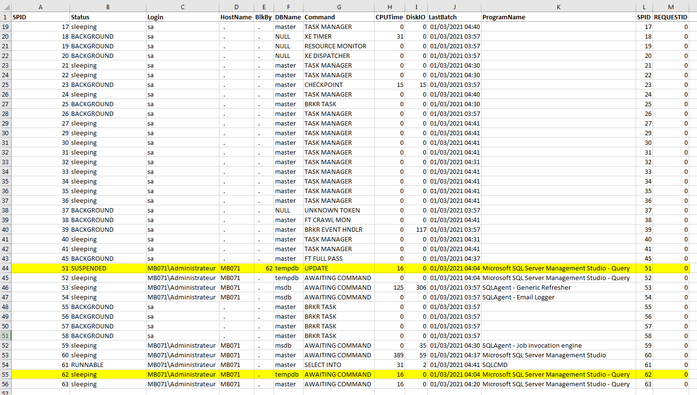697x395 pixels.
Task: Click the Select All corner triangle
Action: pos(6,7)
